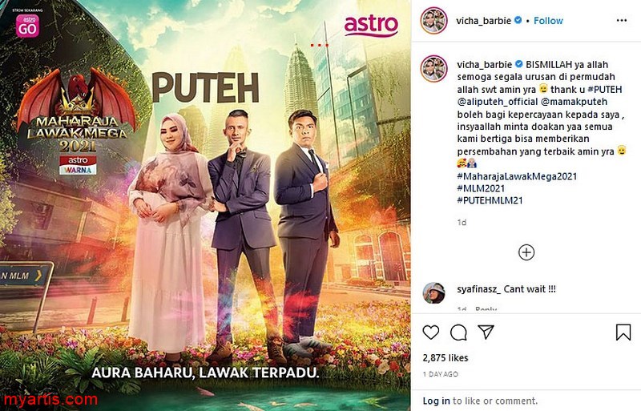Follow the vicha_barbie account
641x411 pixels.
pos(548,21)
